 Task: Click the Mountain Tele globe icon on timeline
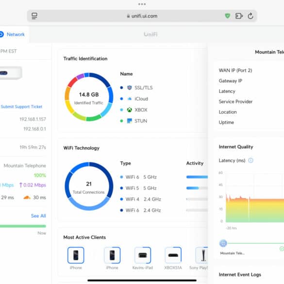click(223, 243)
